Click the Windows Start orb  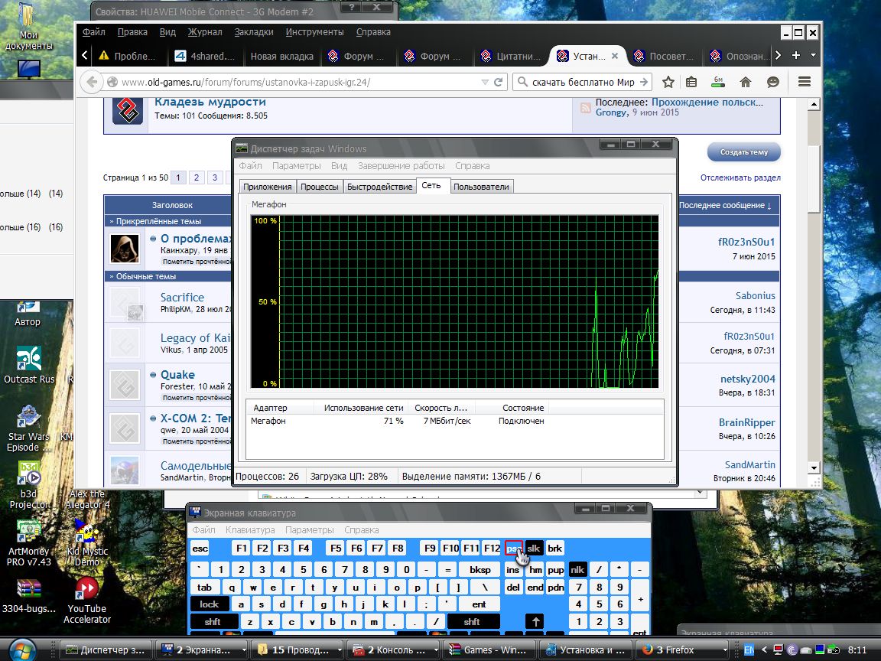(24, 650)
